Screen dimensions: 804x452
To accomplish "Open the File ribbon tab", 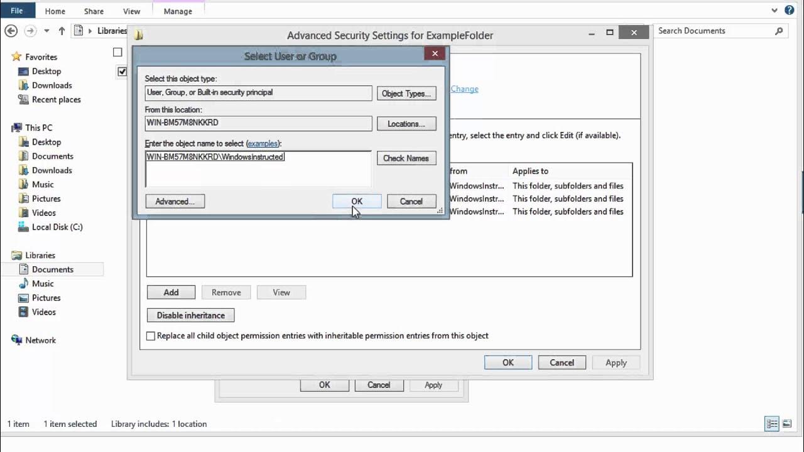I will click(17, 11).
